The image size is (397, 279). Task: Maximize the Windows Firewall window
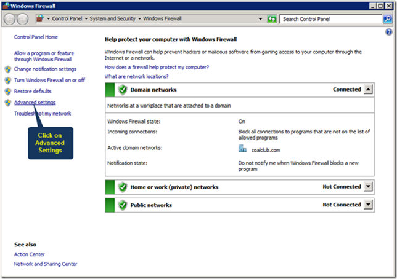(x=380, y=6)
